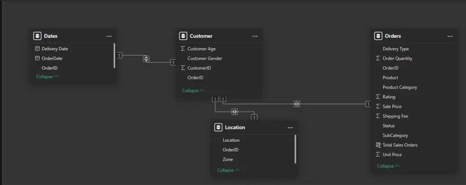
Task: Click the Location table database icon
Action: point(218,127)
